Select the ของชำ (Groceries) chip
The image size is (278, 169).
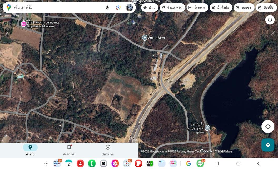point(244,7)
